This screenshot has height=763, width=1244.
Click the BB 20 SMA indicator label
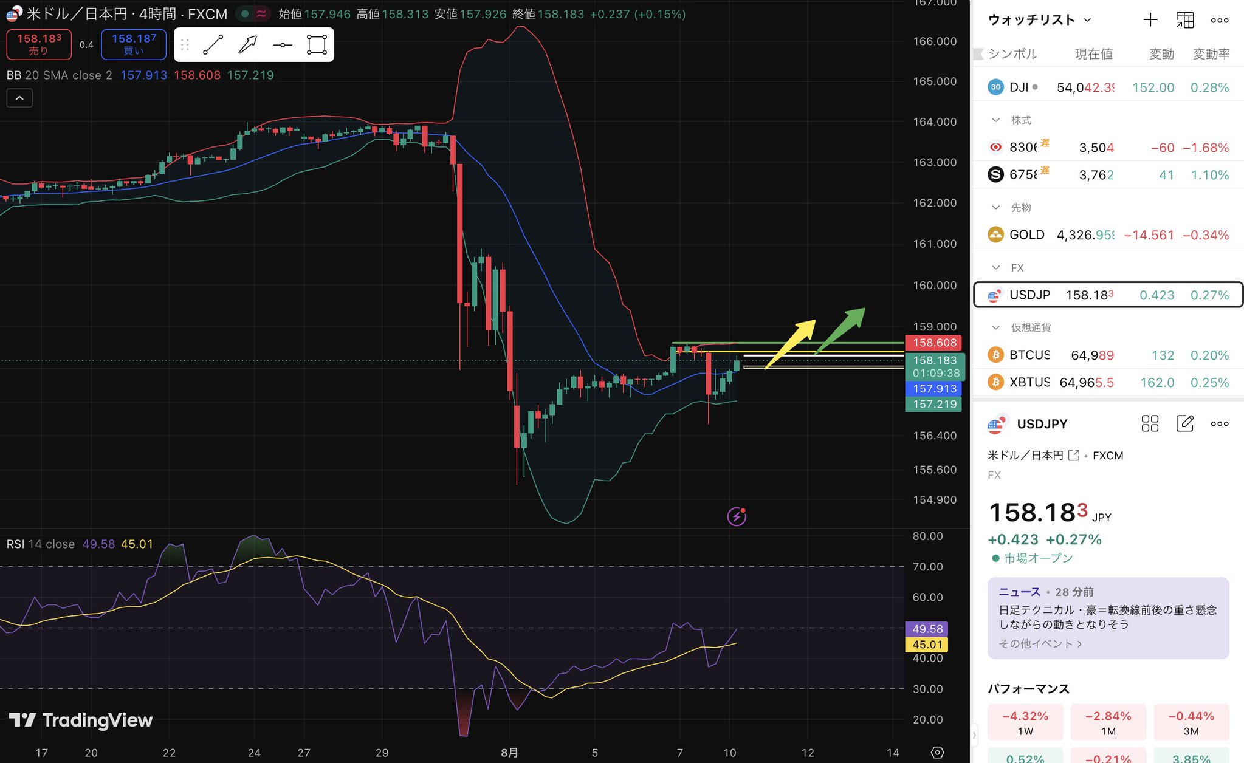59,75
